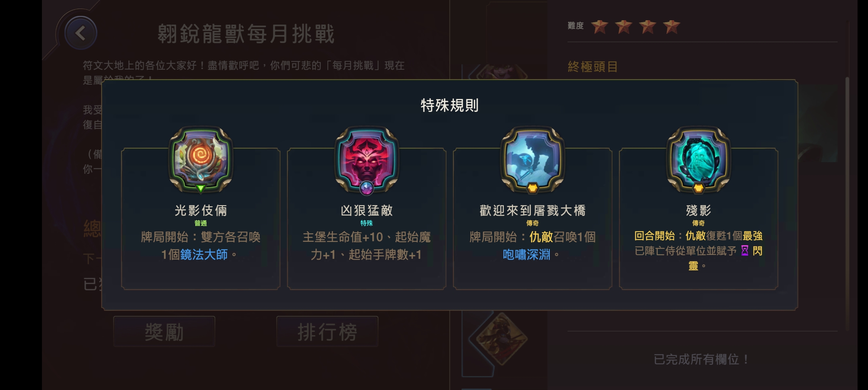Click the 光影伎倆 rule card
The width and height of the screenshot is (868, 390).
(201, 219)
